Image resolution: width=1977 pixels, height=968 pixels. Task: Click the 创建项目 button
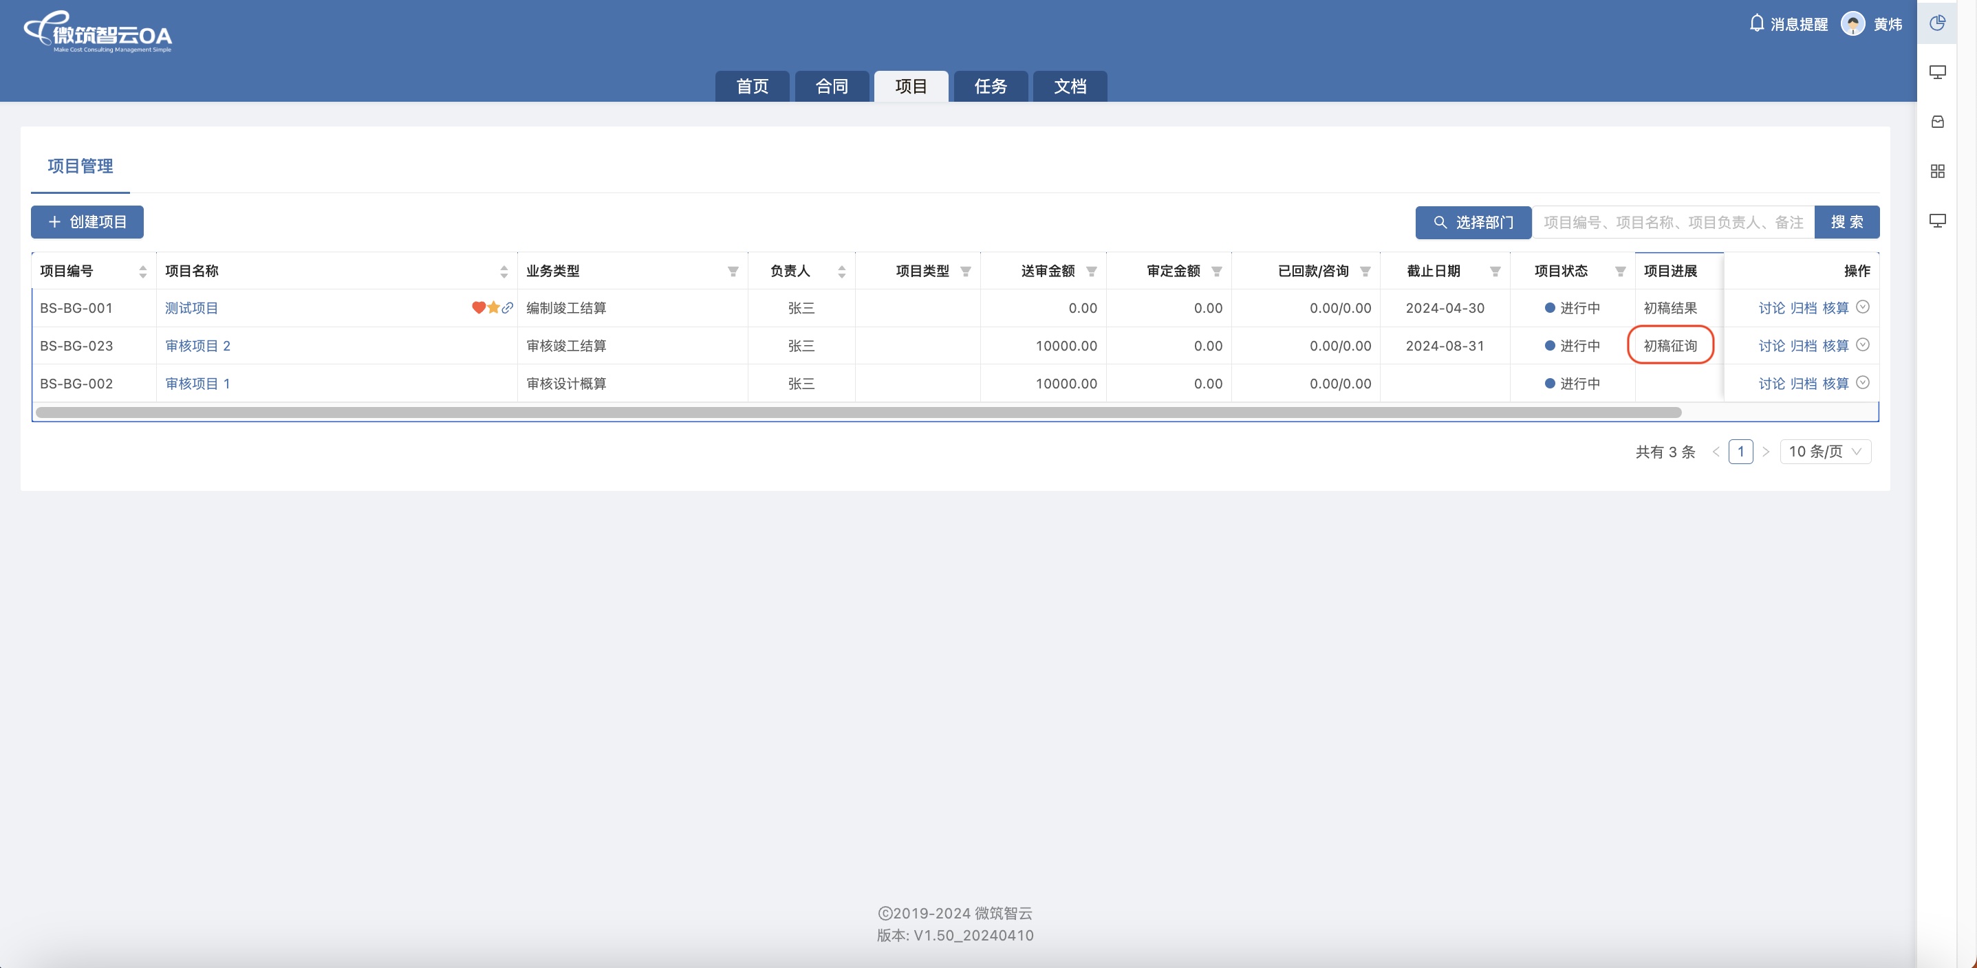(x=87, y=223)
